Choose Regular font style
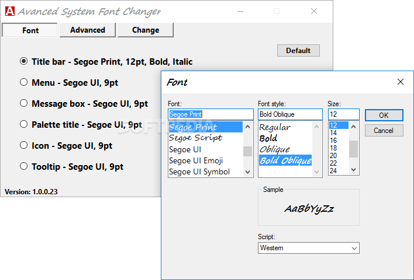414x280 pixels. (285, 127)
